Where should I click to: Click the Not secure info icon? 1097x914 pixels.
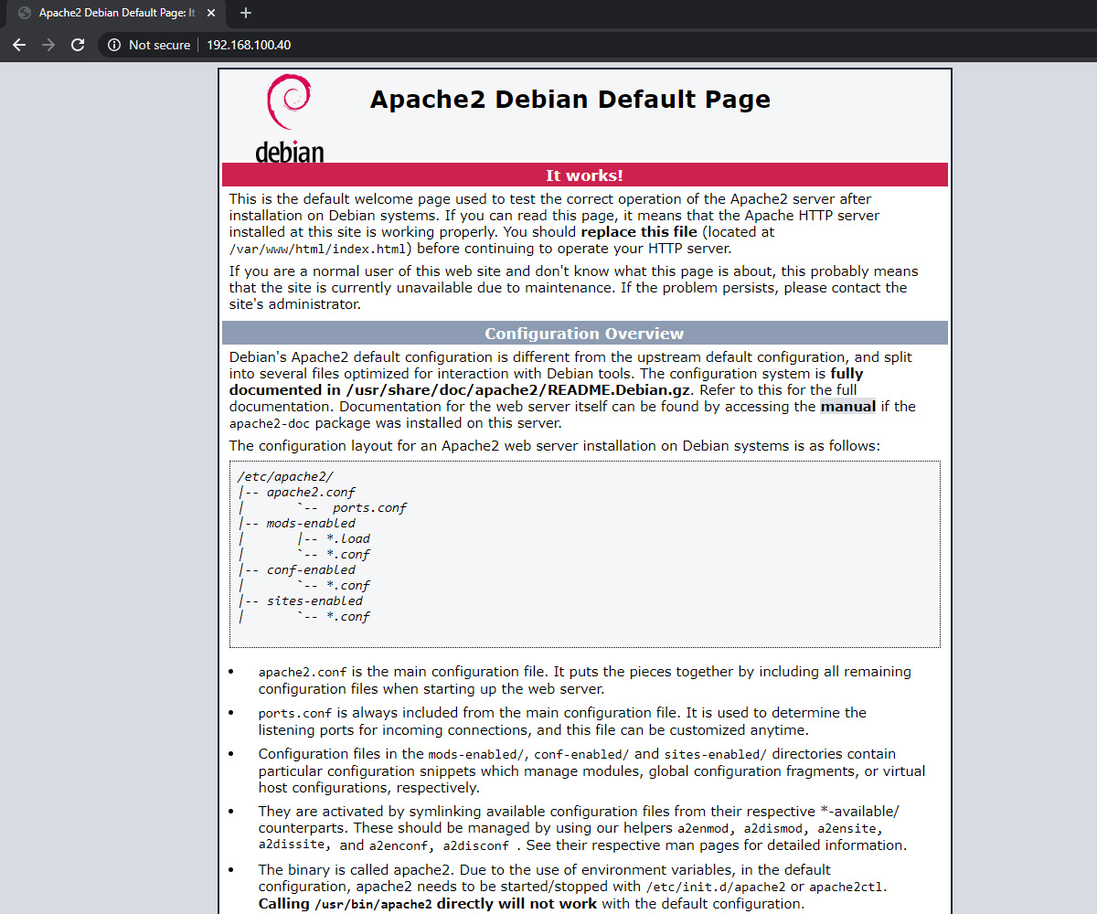click(x=114, y=45)
